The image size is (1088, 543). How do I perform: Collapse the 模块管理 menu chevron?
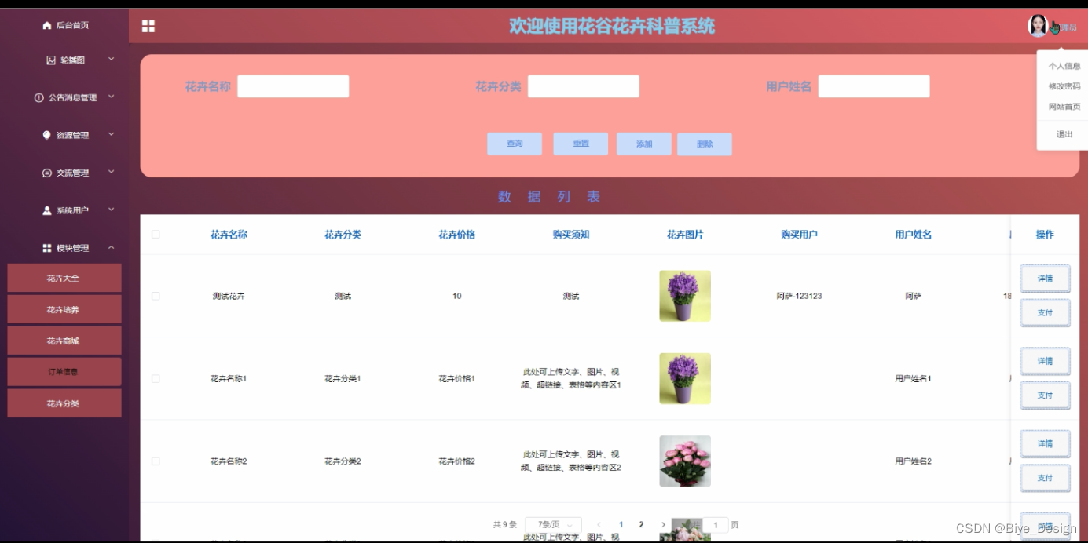(111, 247)
